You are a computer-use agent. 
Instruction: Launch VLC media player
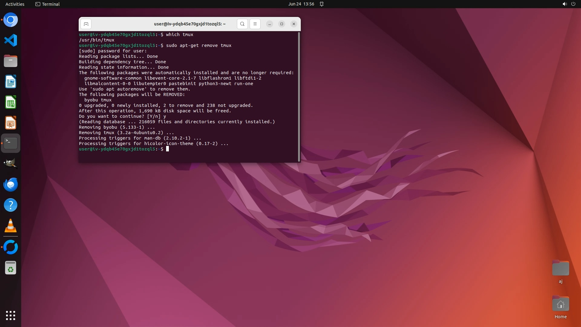tap(11, 226)
